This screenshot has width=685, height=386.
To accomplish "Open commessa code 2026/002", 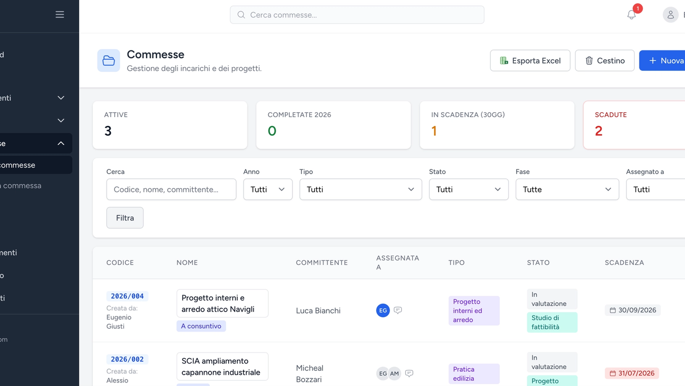I will point(127,360).
